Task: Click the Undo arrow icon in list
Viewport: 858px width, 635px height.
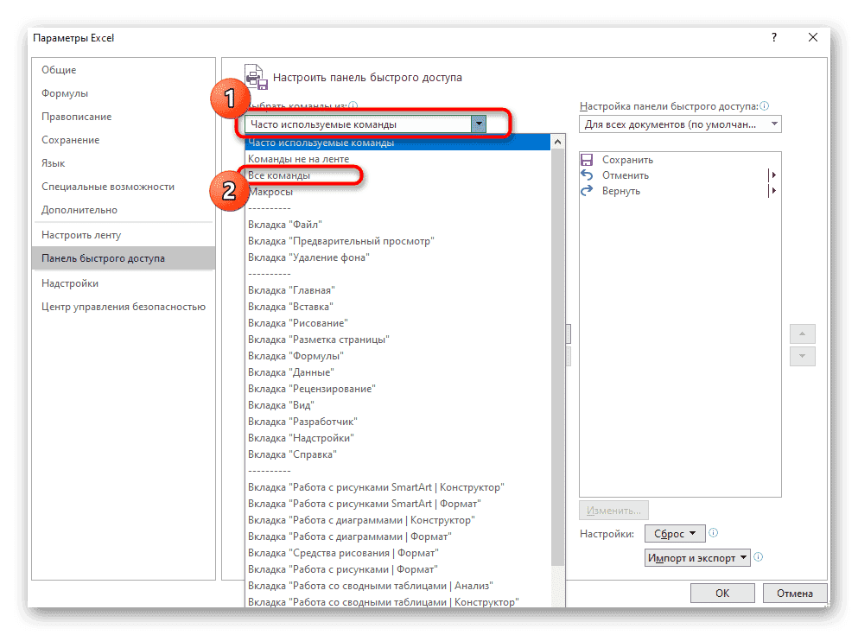Action: coord(587,175)
